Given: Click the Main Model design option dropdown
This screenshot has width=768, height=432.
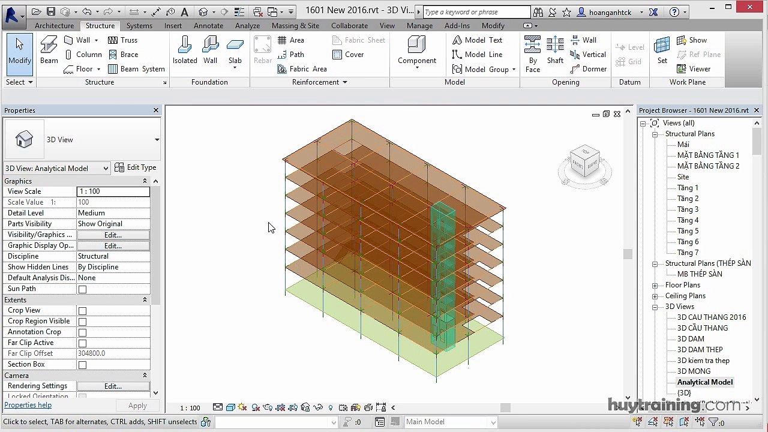Looking at the screenshot, I should [451, 422].
